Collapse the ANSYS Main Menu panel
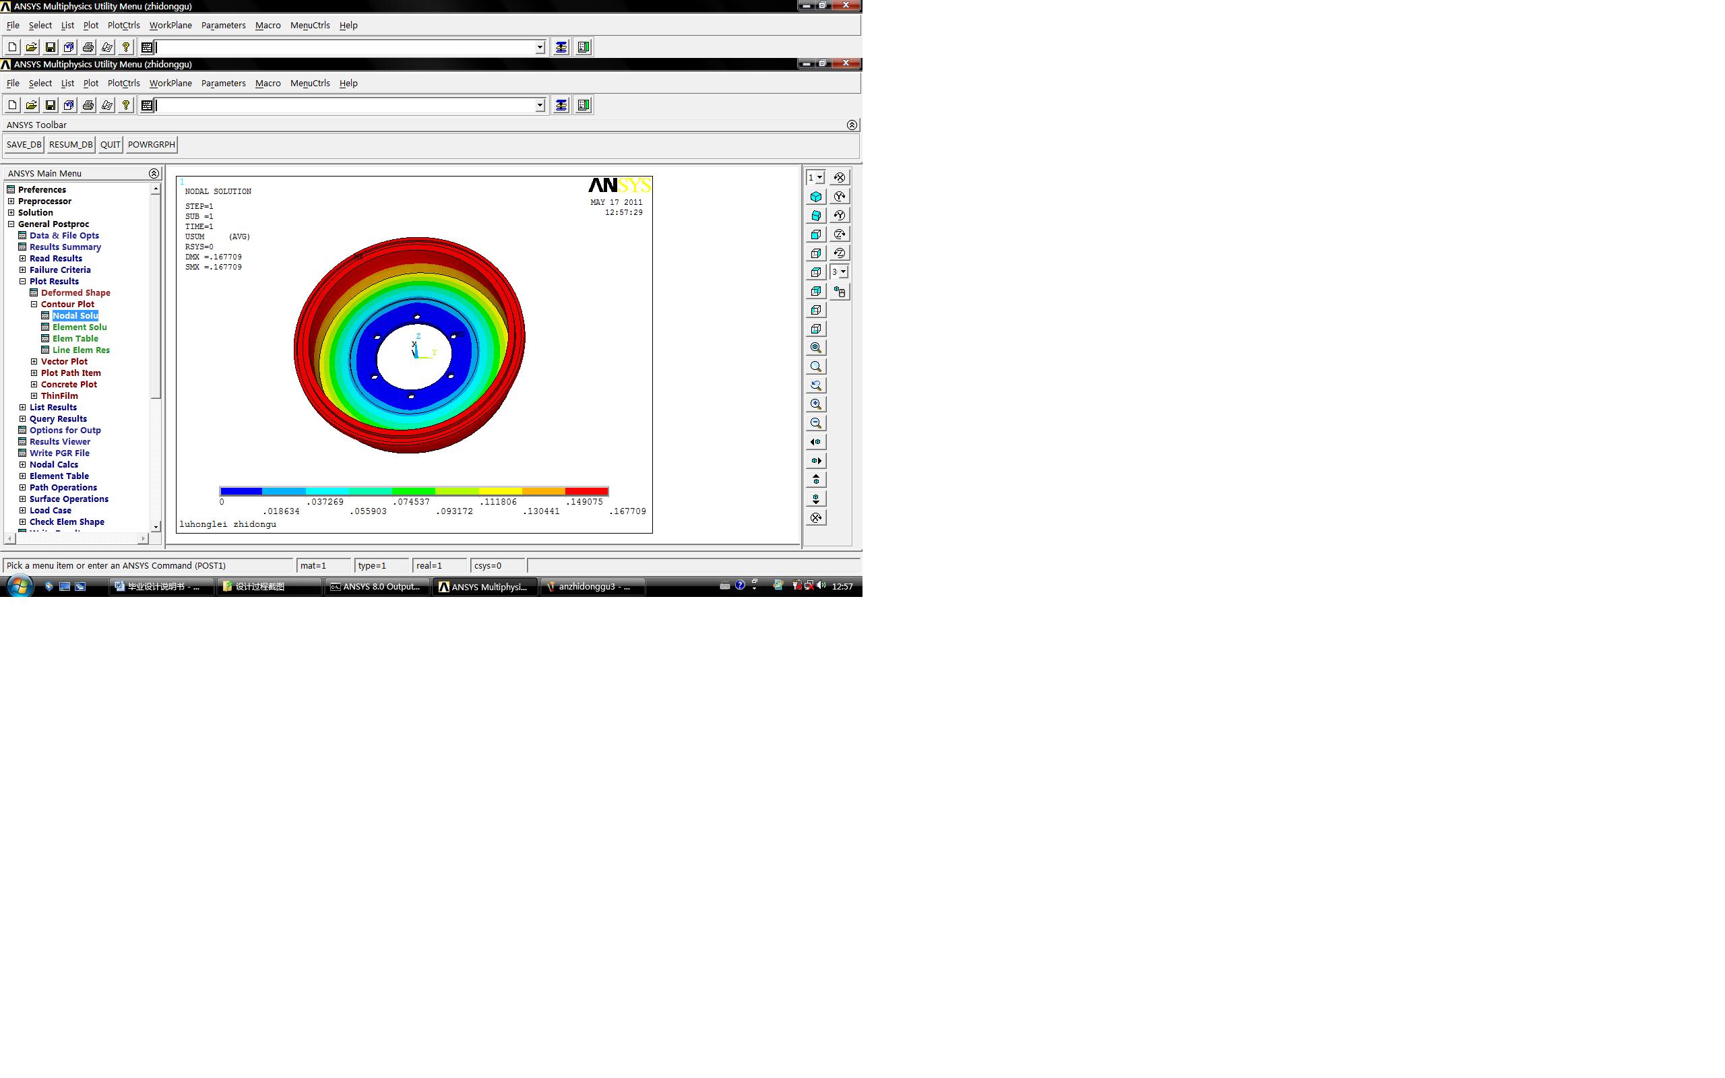The height and width of the screenshot is (1078, 1725). tap(154, 174)
